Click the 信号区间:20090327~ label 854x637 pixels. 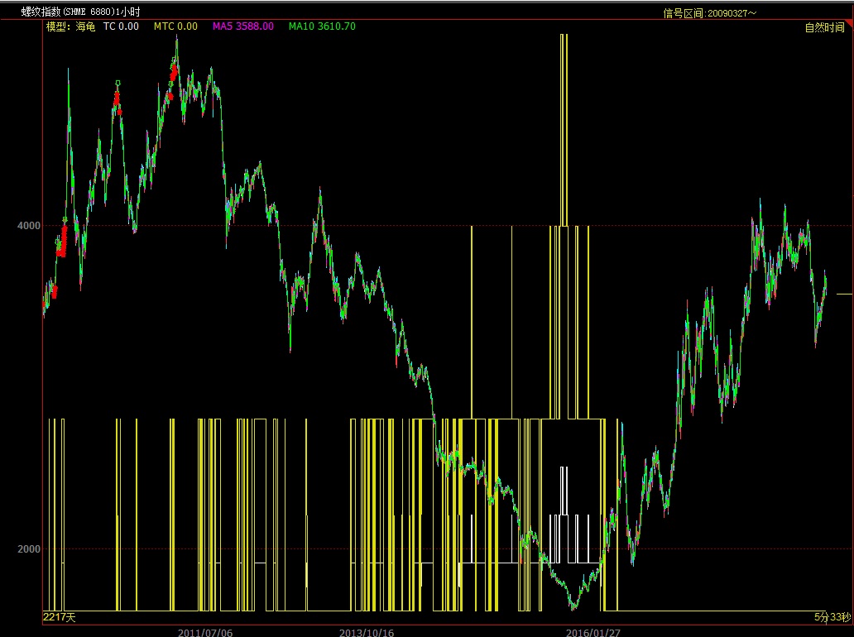click(710, 13)
